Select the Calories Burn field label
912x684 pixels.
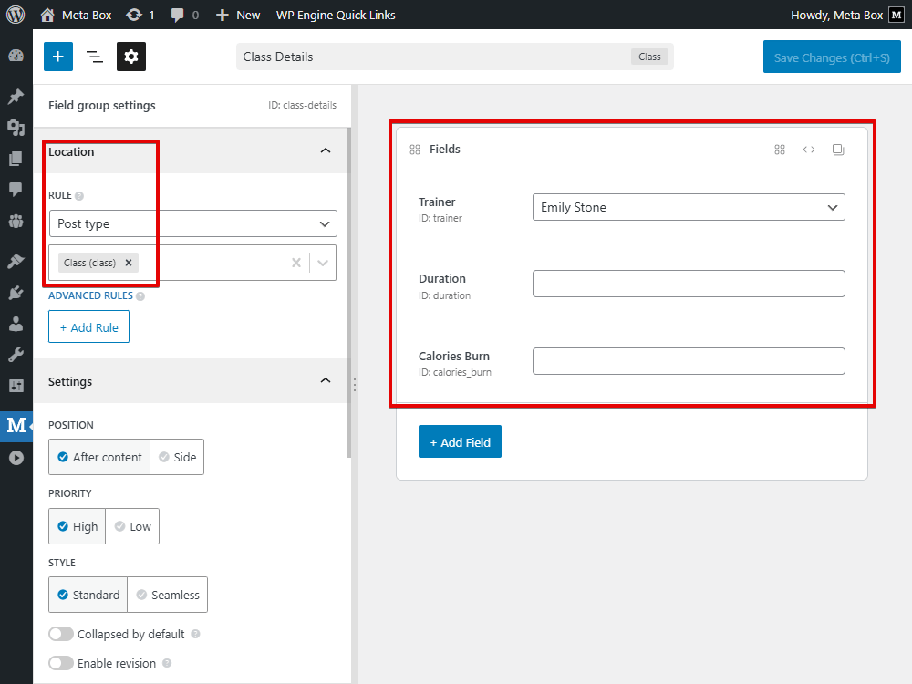(x=454, y=356)
